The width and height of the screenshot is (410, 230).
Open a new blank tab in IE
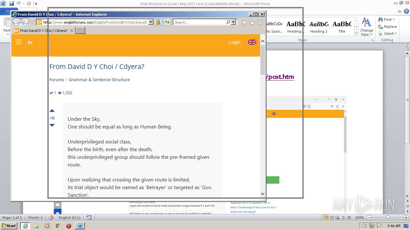pyautogui.click(x=80, y=31)
